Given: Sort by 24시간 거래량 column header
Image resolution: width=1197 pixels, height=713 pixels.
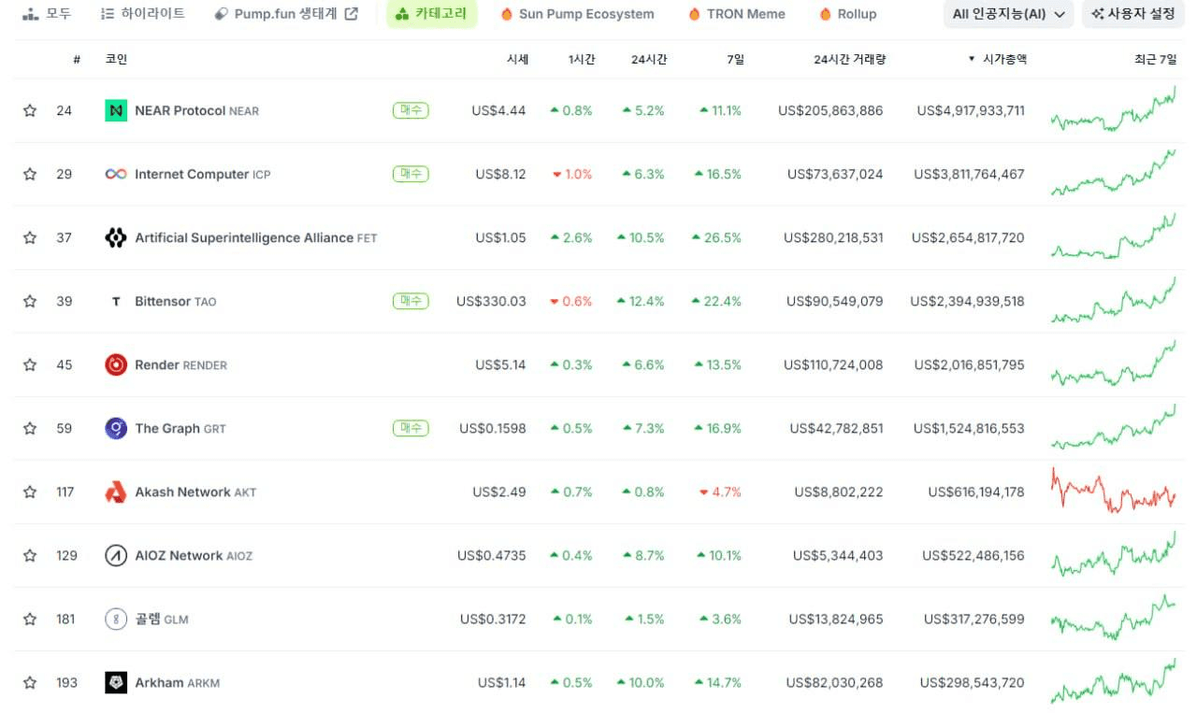Looking at the screenshot, I should [849, 59].
